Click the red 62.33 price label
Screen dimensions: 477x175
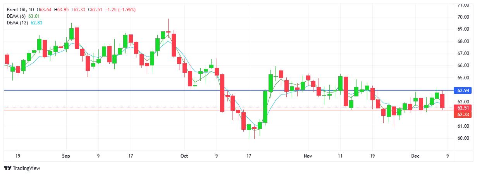(x=463, y=115)
